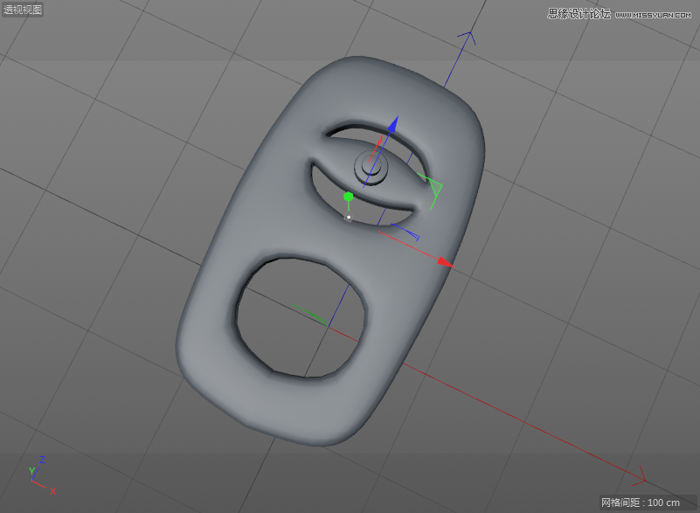Click the X label on the orientation axis indicator

pyautogui.click(x=52, y=492)
